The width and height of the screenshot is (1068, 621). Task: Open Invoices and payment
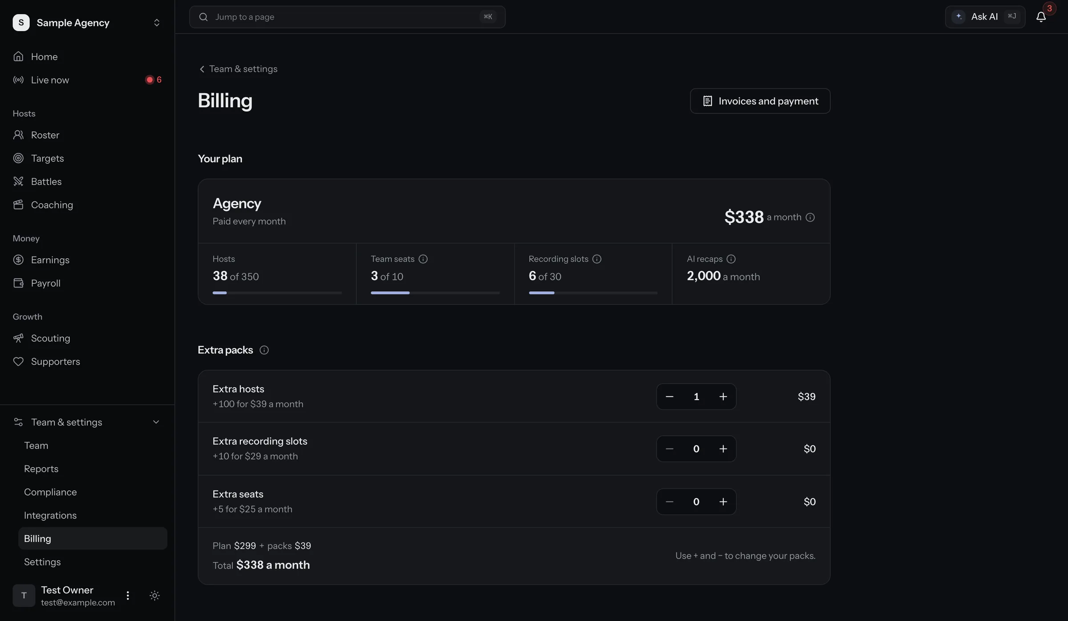click(x=760, y=101)
